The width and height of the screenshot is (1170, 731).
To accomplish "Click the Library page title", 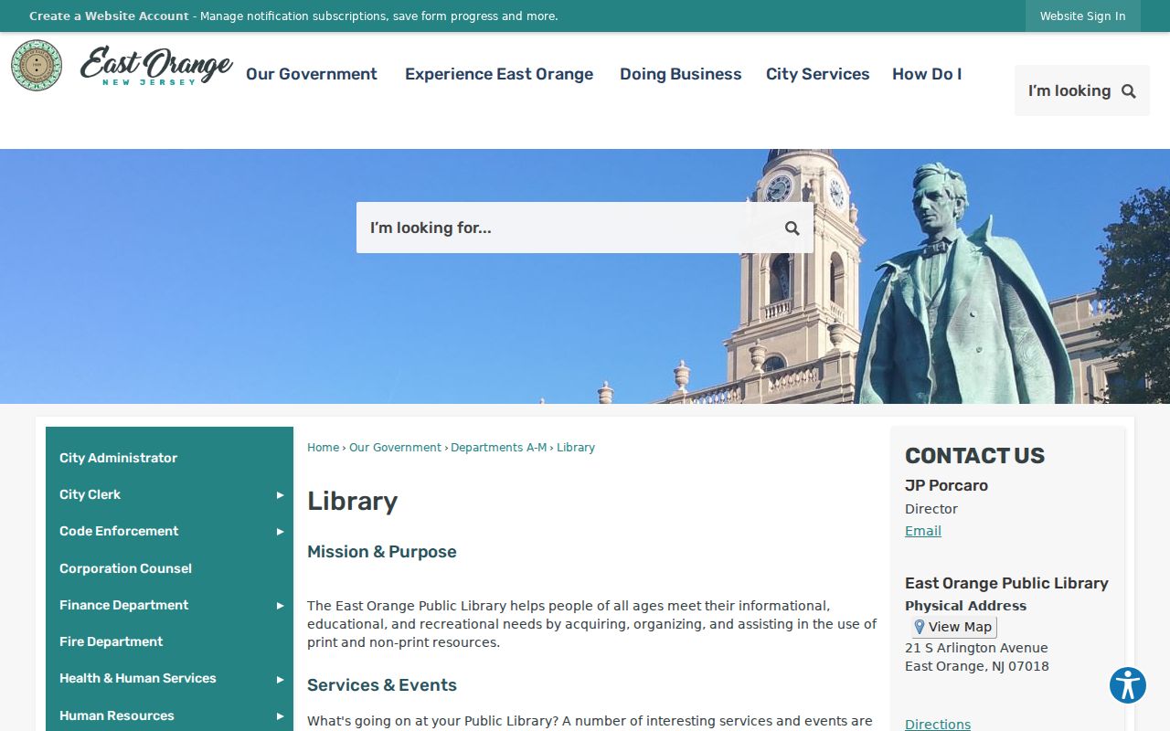I will (x=353, y=501).
